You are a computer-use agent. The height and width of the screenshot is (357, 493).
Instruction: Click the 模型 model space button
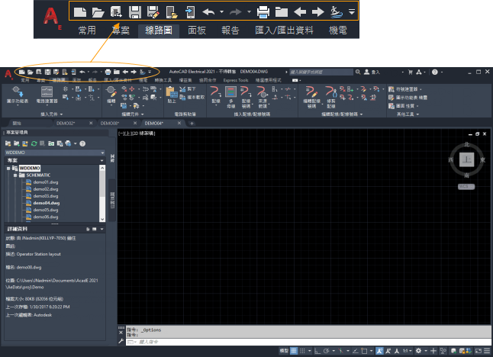284,351
